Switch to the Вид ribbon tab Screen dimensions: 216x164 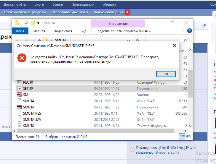click(x=83, y=31)
